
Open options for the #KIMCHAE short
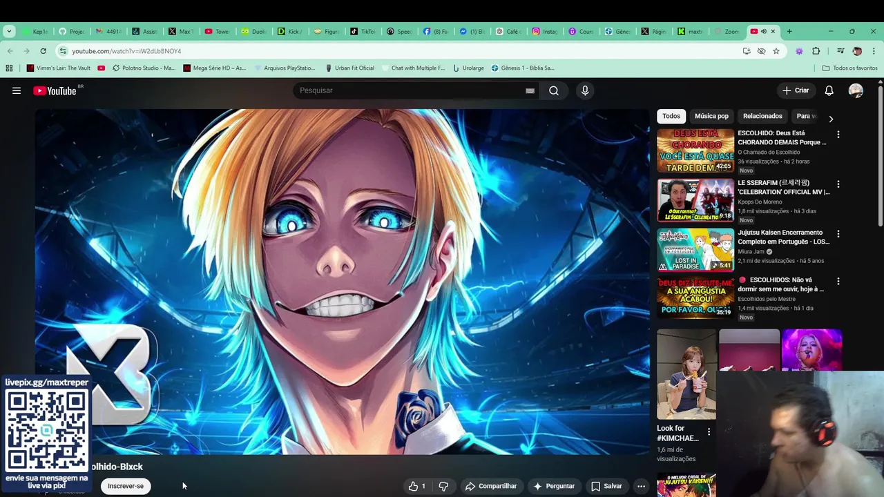click(x=708, y=432)
